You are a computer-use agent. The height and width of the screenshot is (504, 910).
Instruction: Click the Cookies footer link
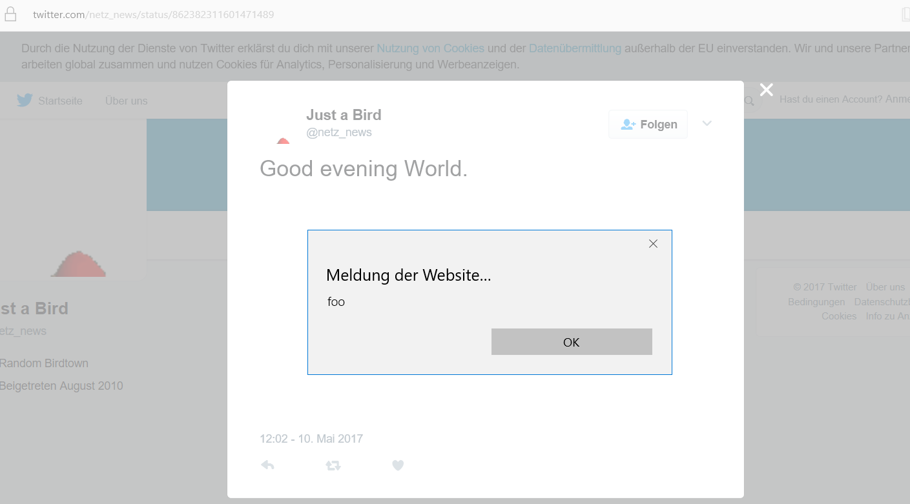(x=839, y=316)
